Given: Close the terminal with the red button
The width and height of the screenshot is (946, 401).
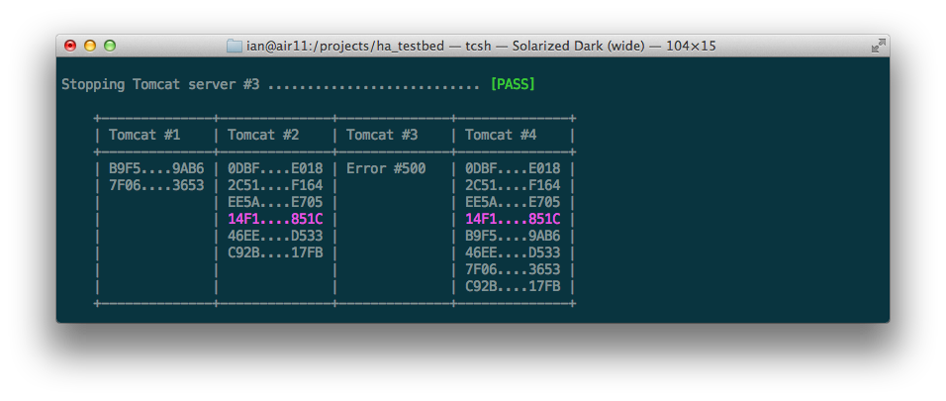Looking at the screenshot, I should click(x=70, y=46).
